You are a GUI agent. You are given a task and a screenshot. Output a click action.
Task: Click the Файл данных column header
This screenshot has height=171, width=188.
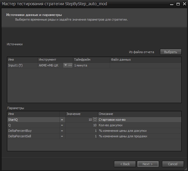[146, 60]
